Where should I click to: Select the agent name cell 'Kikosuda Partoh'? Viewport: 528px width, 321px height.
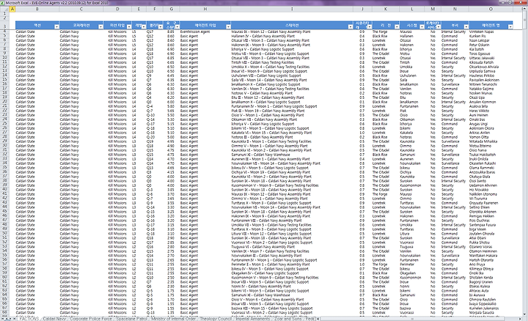click(491, 62)
